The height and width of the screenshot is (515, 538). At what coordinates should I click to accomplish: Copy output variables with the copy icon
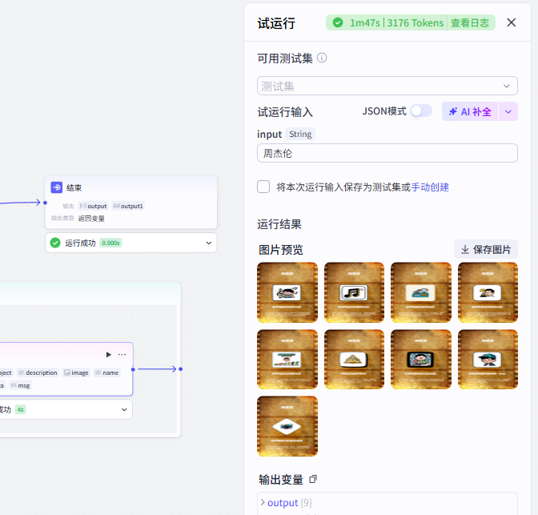click(313, 479)
